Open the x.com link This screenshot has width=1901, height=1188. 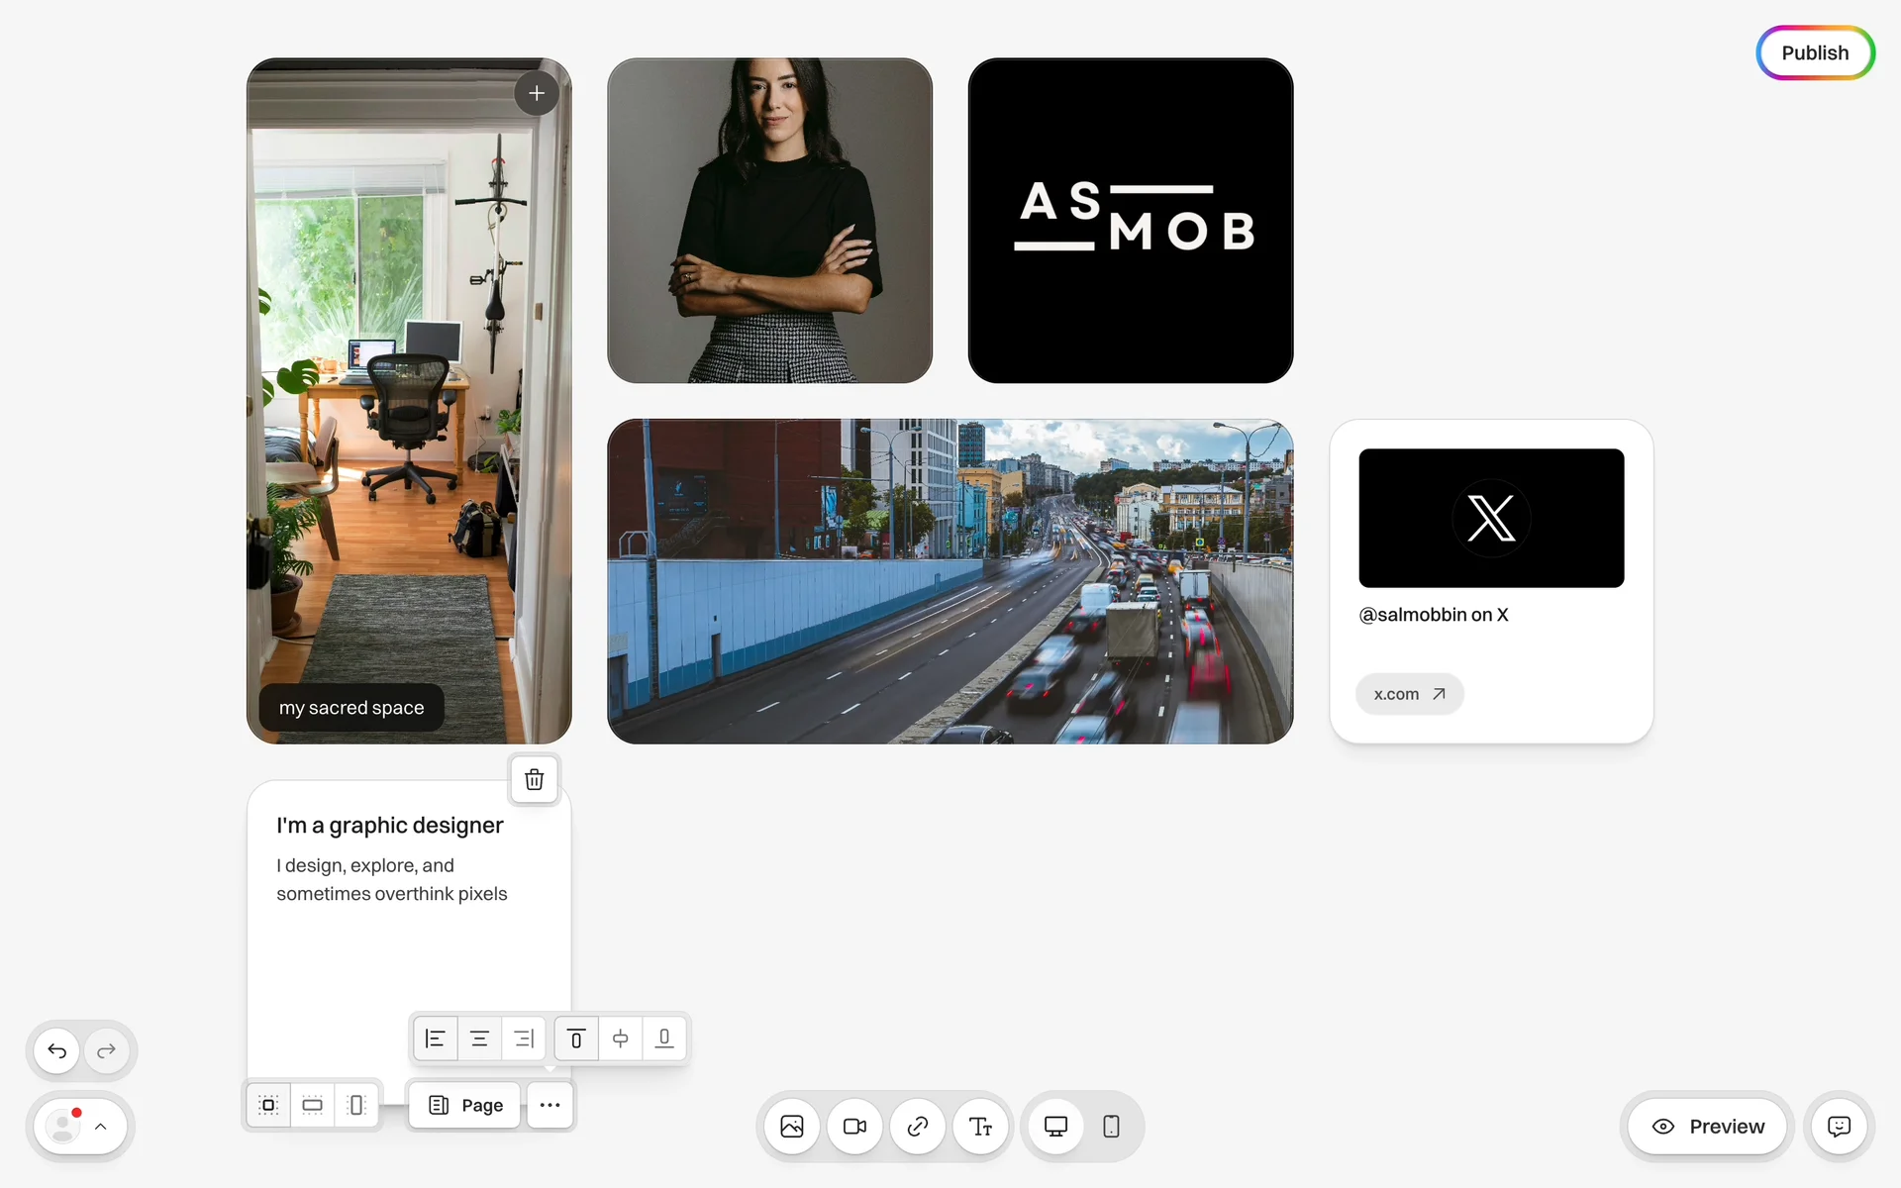click(1409, 694)
